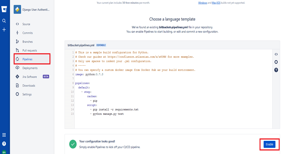The height and width of the screenshot is (154, 285).
Task: Open the app switcher grid icon
Action: [4, 135]
